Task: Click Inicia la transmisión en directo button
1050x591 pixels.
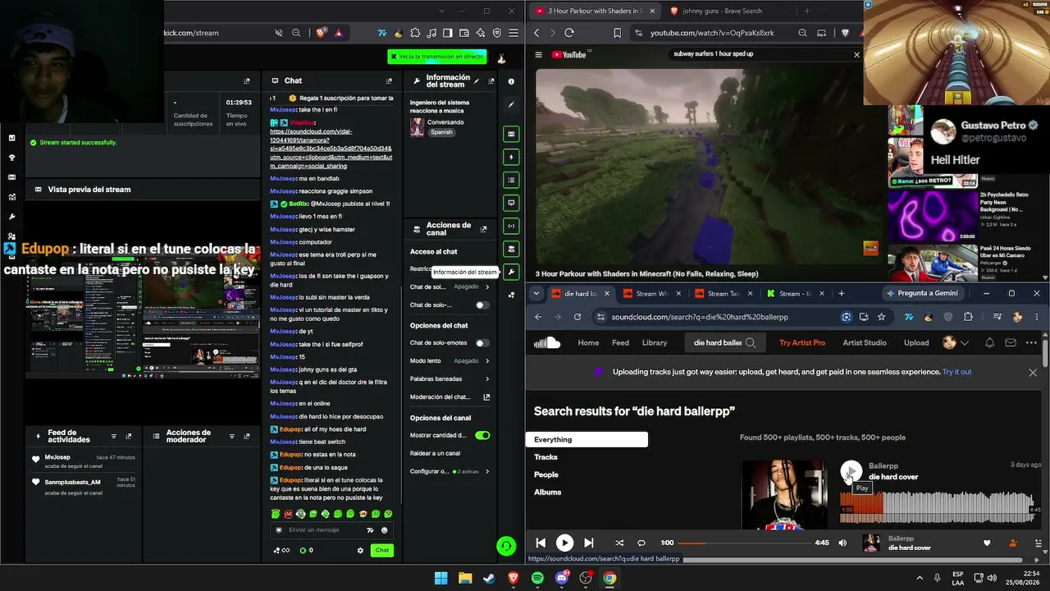Action: [x=437, y=57]
